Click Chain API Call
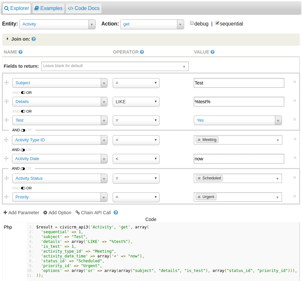The height and width of the screenshot is (281, 302). click(x=93, y=213)
